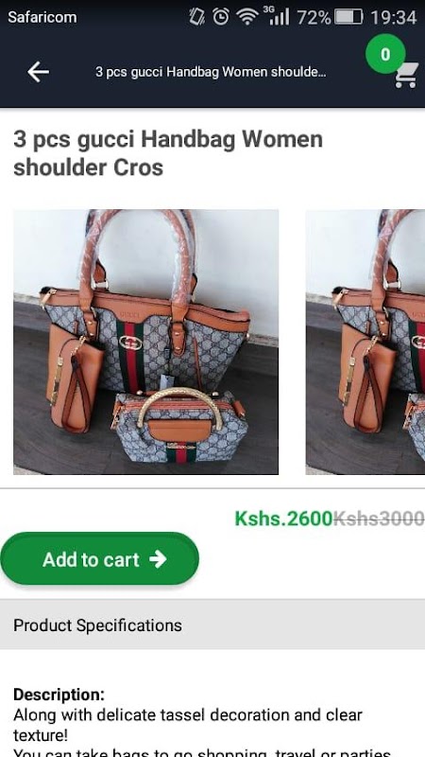Screen dimensions: 425x757
Task: Tap the truncated product title in header
Action: (211, 73)
